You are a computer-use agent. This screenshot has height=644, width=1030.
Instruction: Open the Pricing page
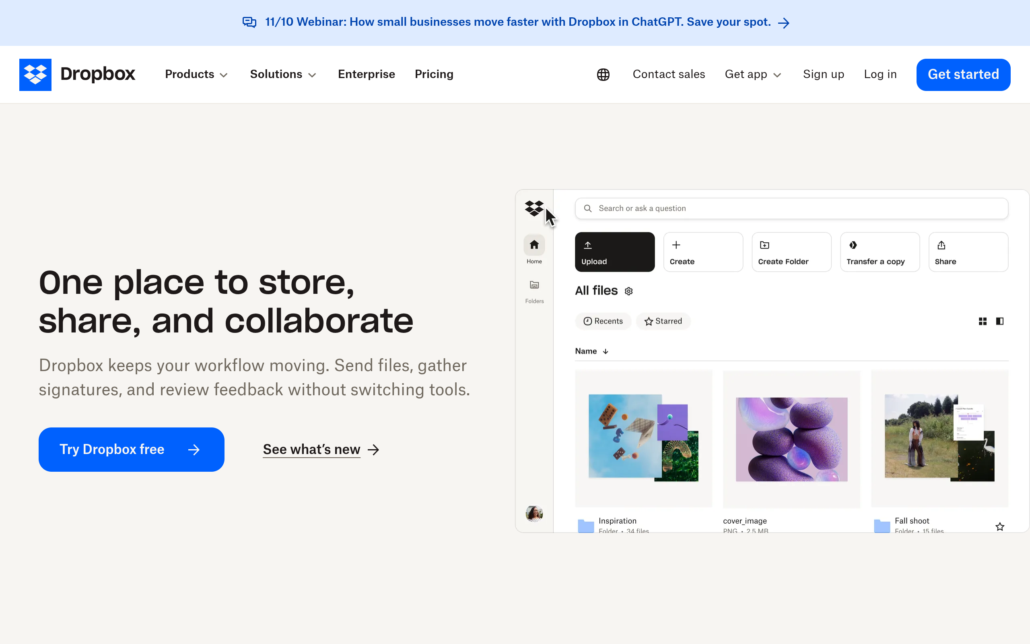point(434,74)
